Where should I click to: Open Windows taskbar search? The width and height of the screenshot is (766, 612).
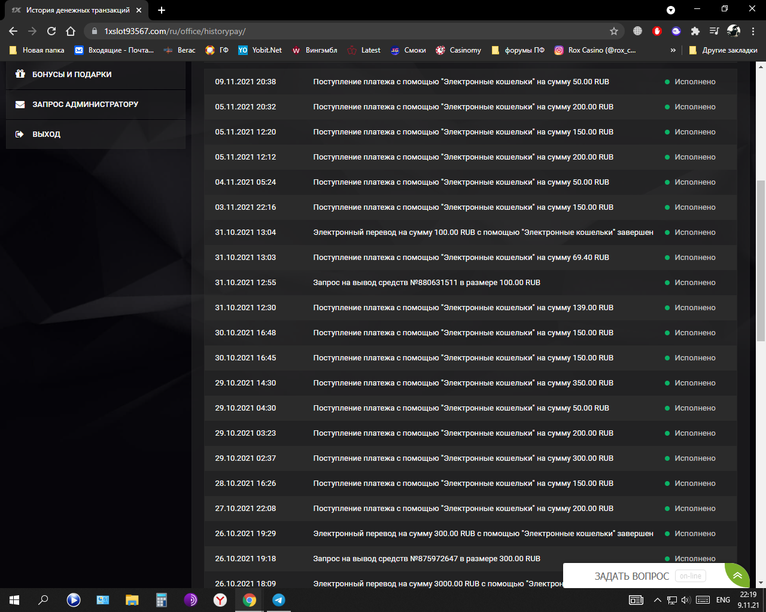click(43, 600)
